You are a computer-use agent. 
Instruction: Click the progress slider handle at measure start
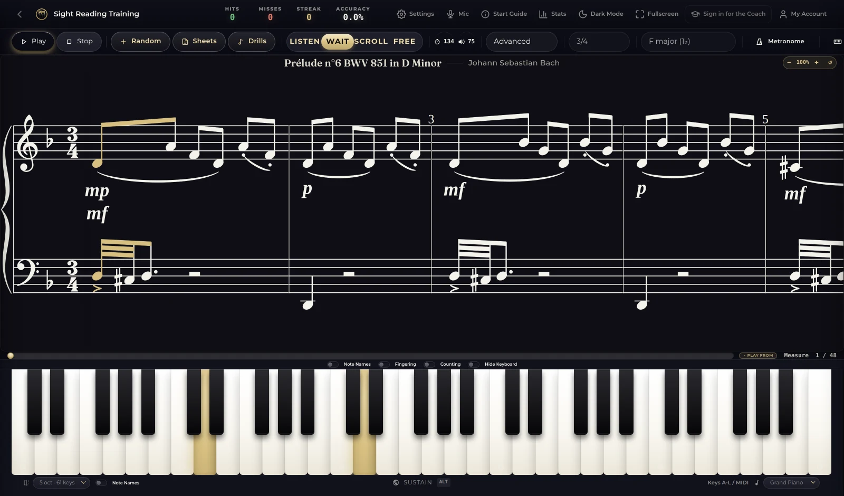click(10, 356)
